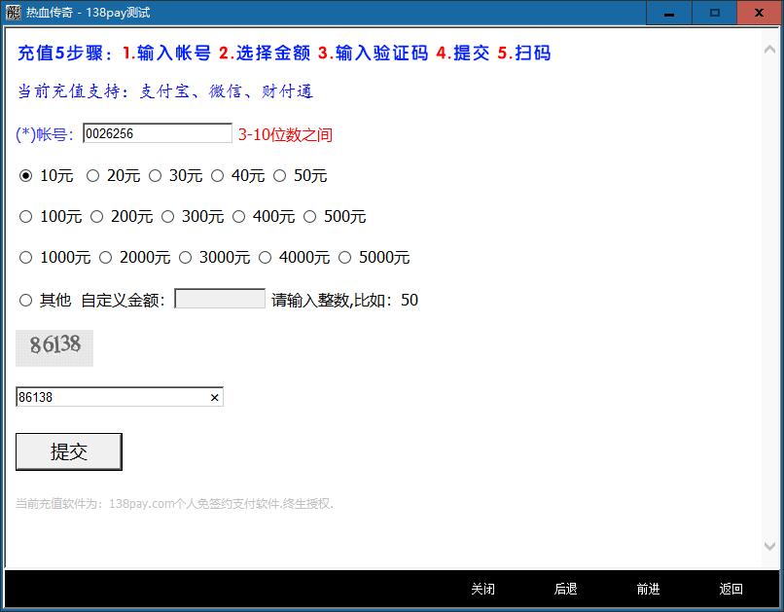Click 前进 to go forward

point(648,589)
